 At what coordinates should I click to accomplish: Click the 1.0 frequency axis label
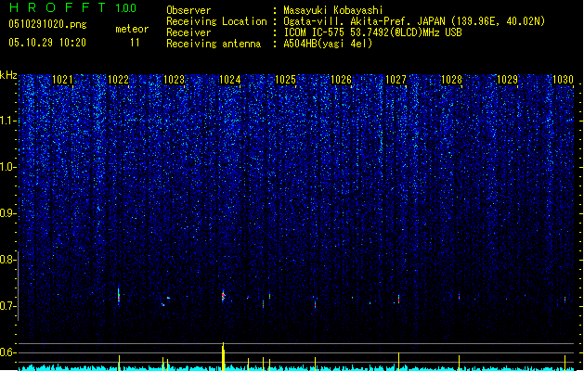[7, 167]
